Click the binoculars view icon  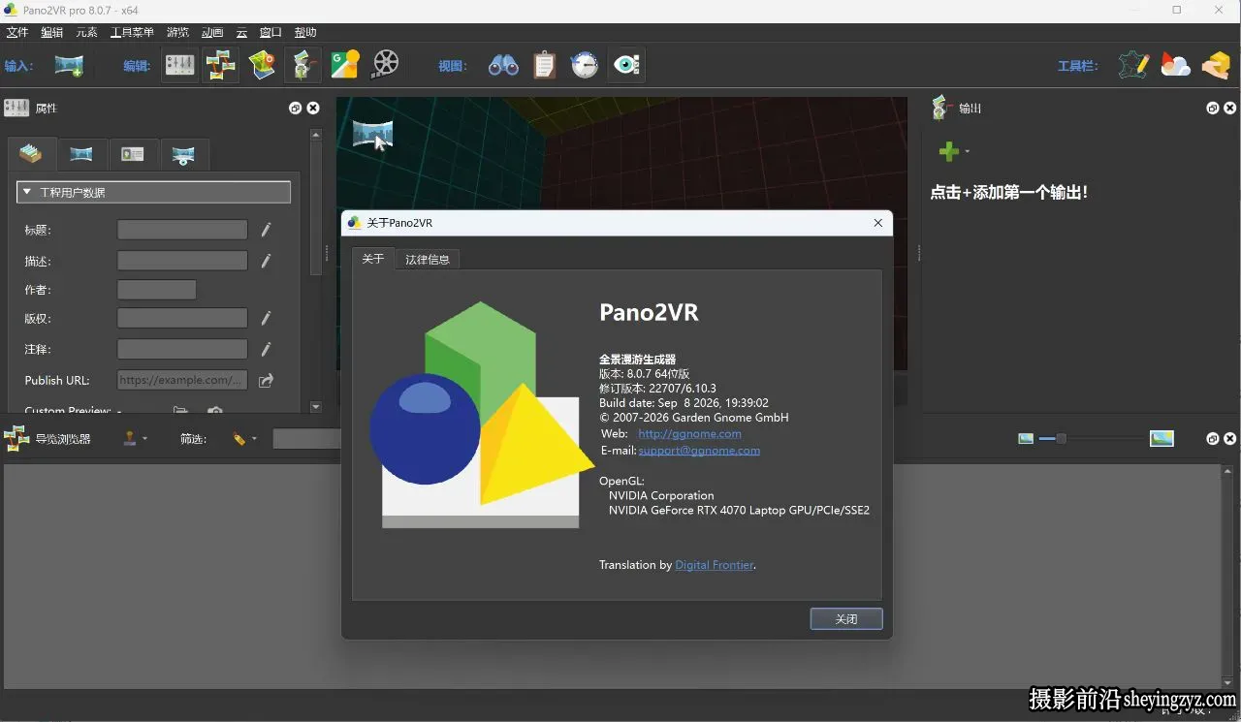[503, 66]
